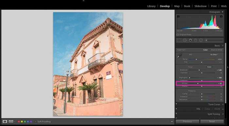
Task: Open the As Shot white balance dropdown
Action: [x=214, y=55]
